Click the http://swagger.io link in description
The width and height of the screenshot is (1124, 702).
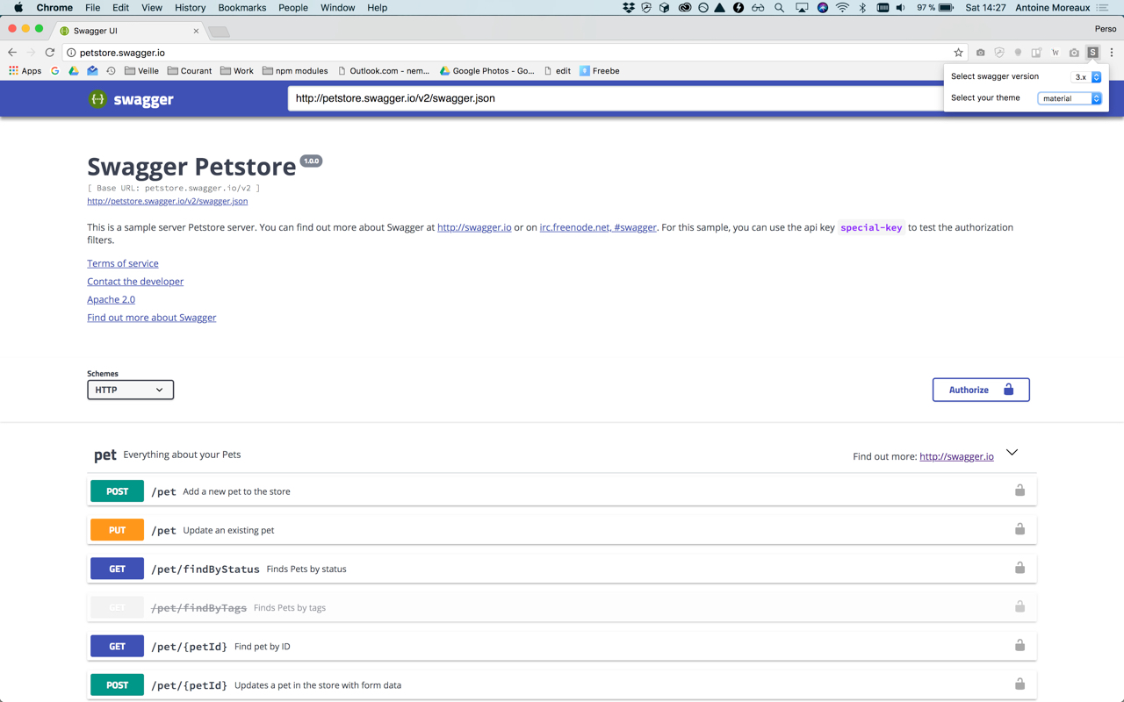click(x=474, y=227)
